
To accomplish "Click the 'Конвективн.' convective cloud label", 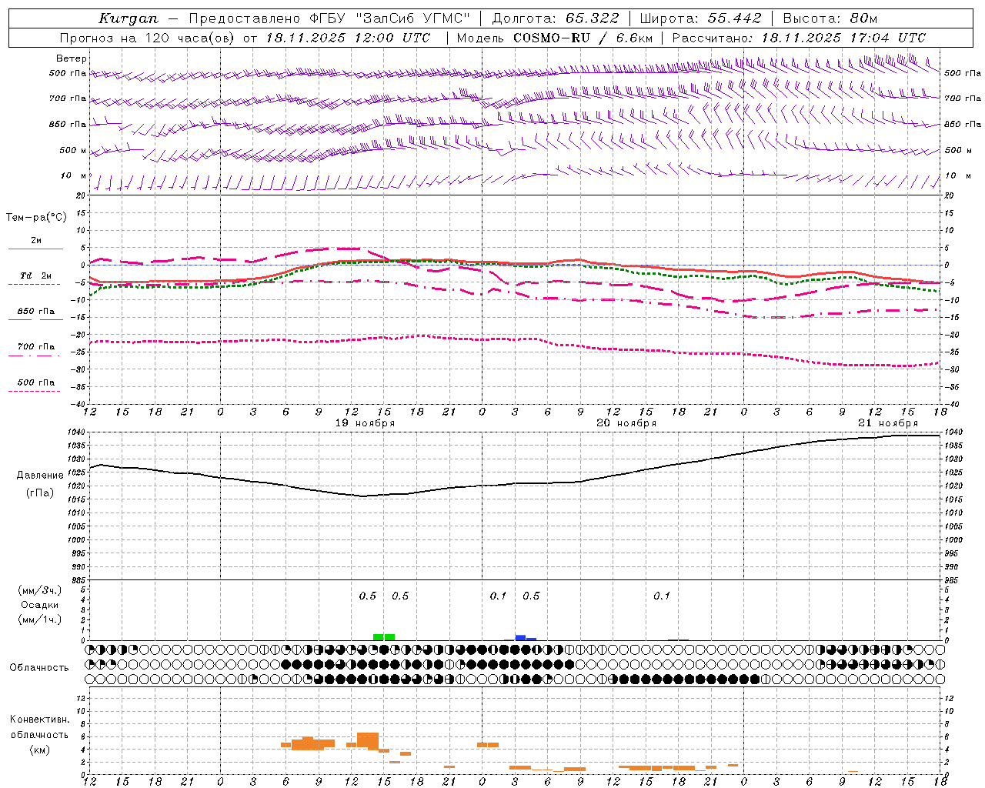I will pos(40,720).
